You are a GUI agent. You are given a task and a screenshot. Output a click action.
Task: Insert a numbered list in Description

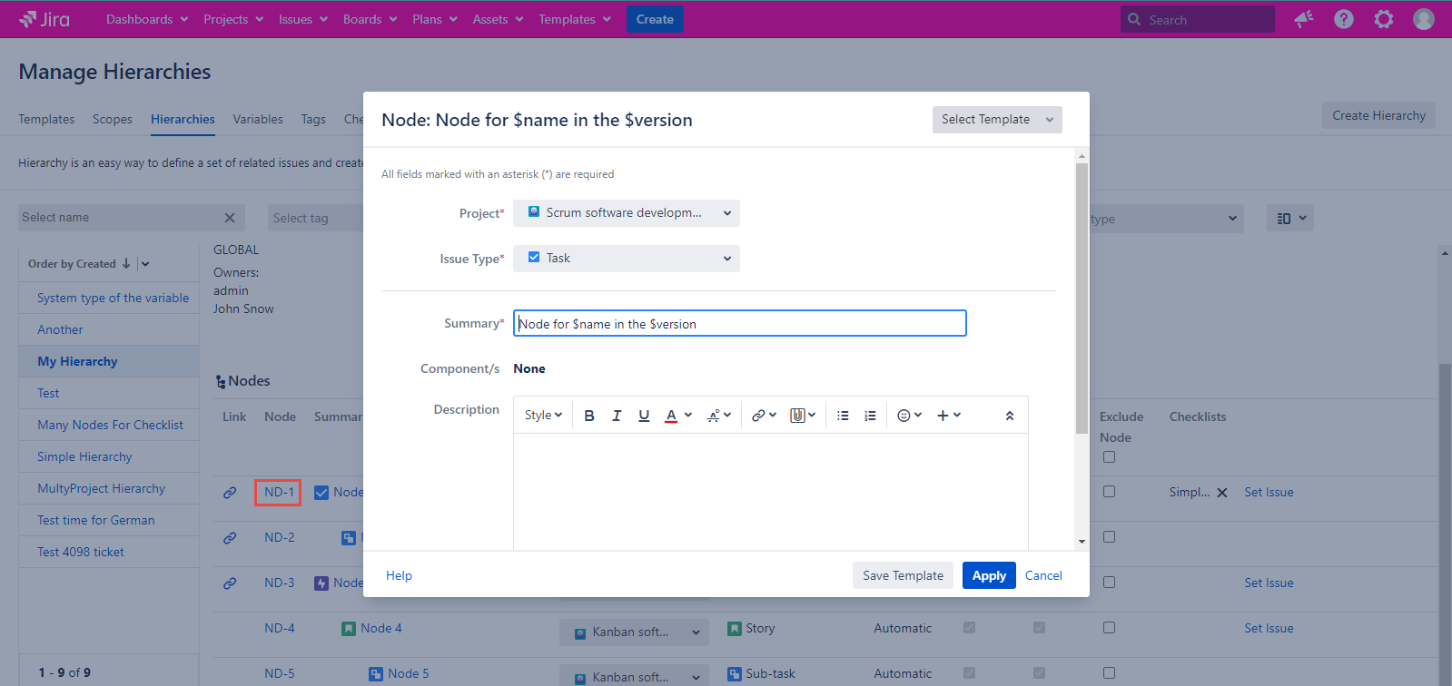(x=870, y=416)
